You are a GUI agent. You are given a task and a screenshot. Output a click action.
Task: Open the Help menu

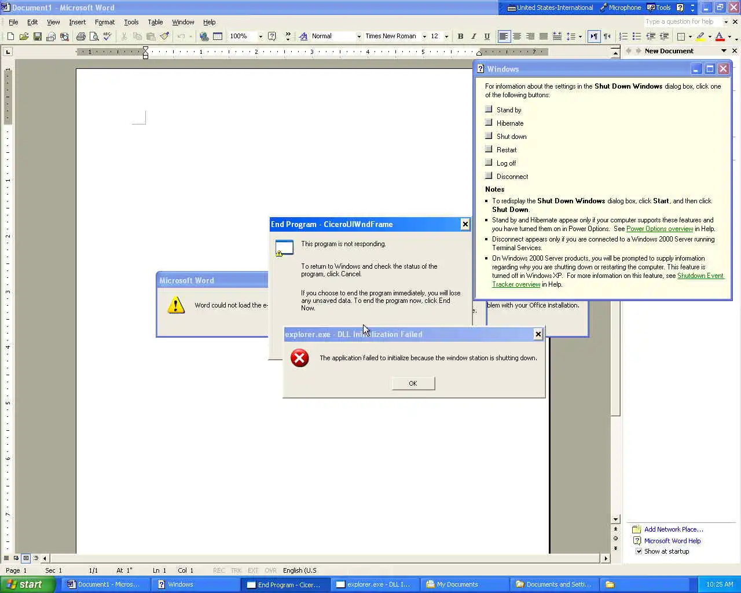(209, 22)
